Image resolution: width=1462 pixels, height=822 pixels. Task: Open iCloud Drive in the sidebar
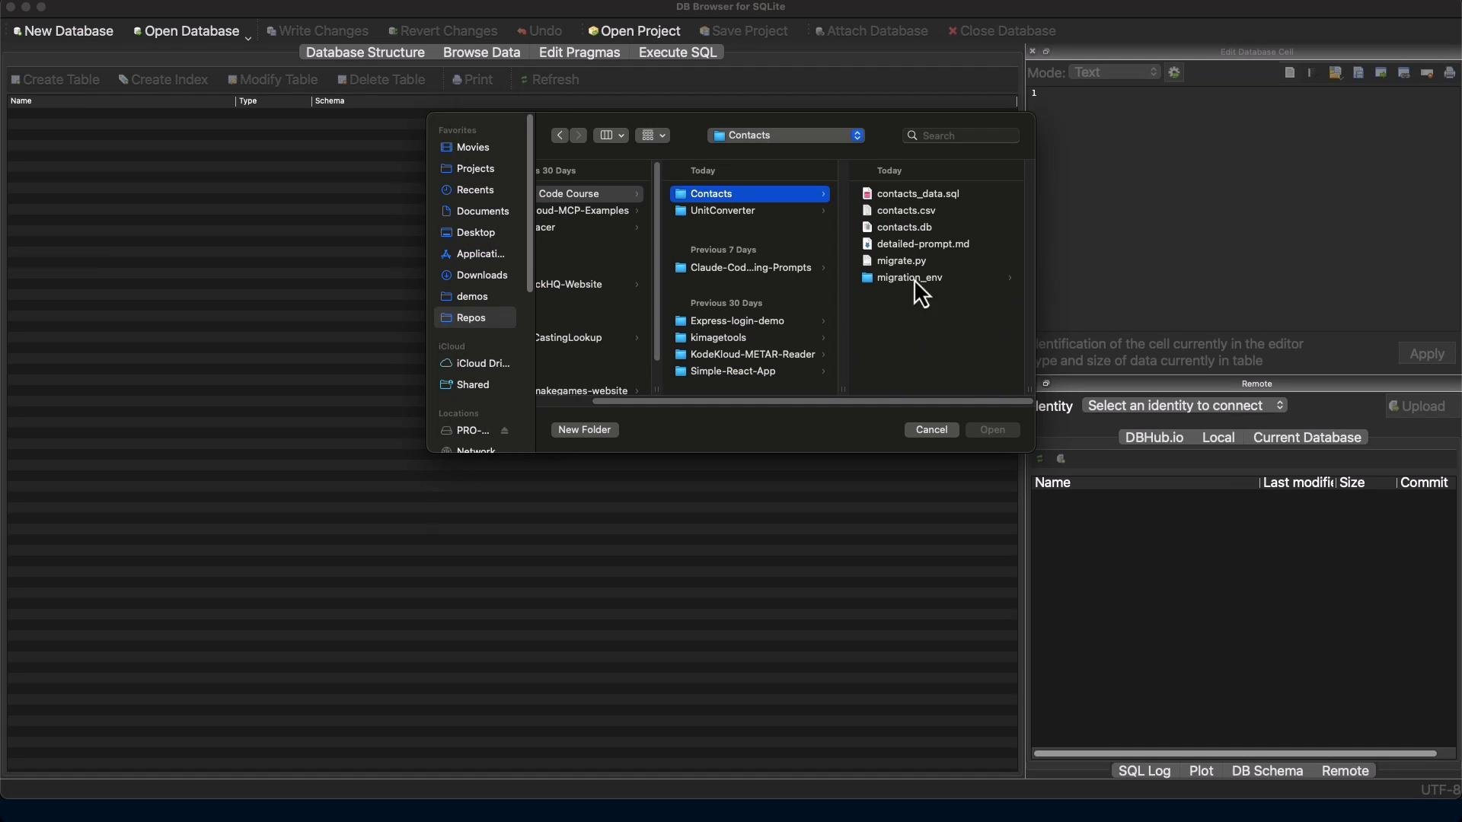[x=475, y=364]
